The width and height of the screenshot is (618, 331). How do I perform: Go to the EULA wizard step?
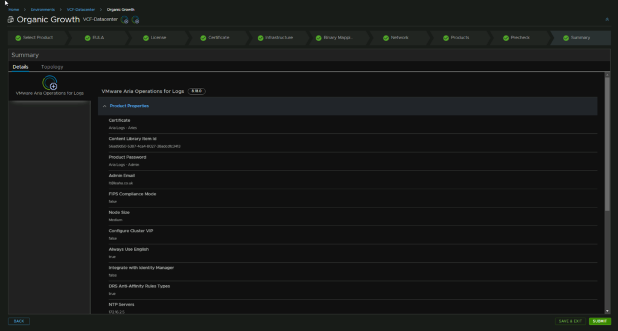click(98, 38)
